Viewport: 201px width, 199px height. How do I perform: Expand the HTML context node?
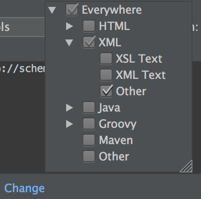tap(70, 27)
